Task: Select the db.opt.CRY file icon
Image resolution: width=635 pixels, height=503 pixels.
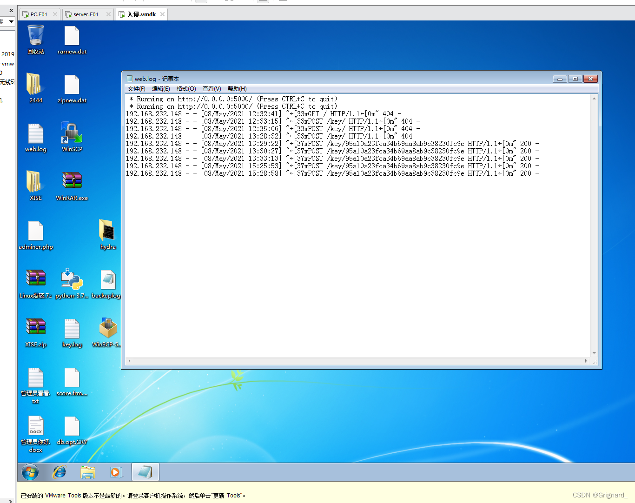Action: tap(72, 430)
